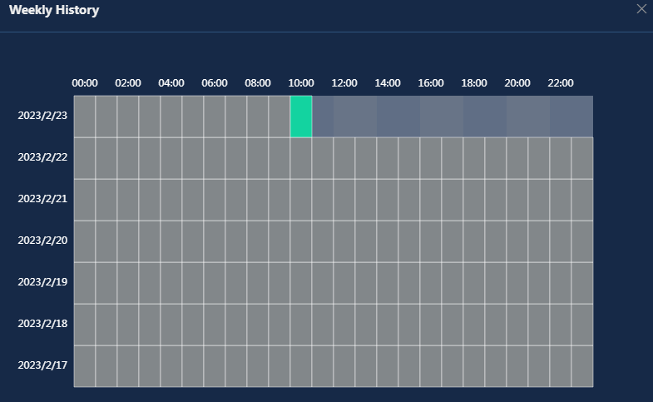The image size is (653, 402).
Task: Click the 12:00 time label
Action: tap(344, 83)
